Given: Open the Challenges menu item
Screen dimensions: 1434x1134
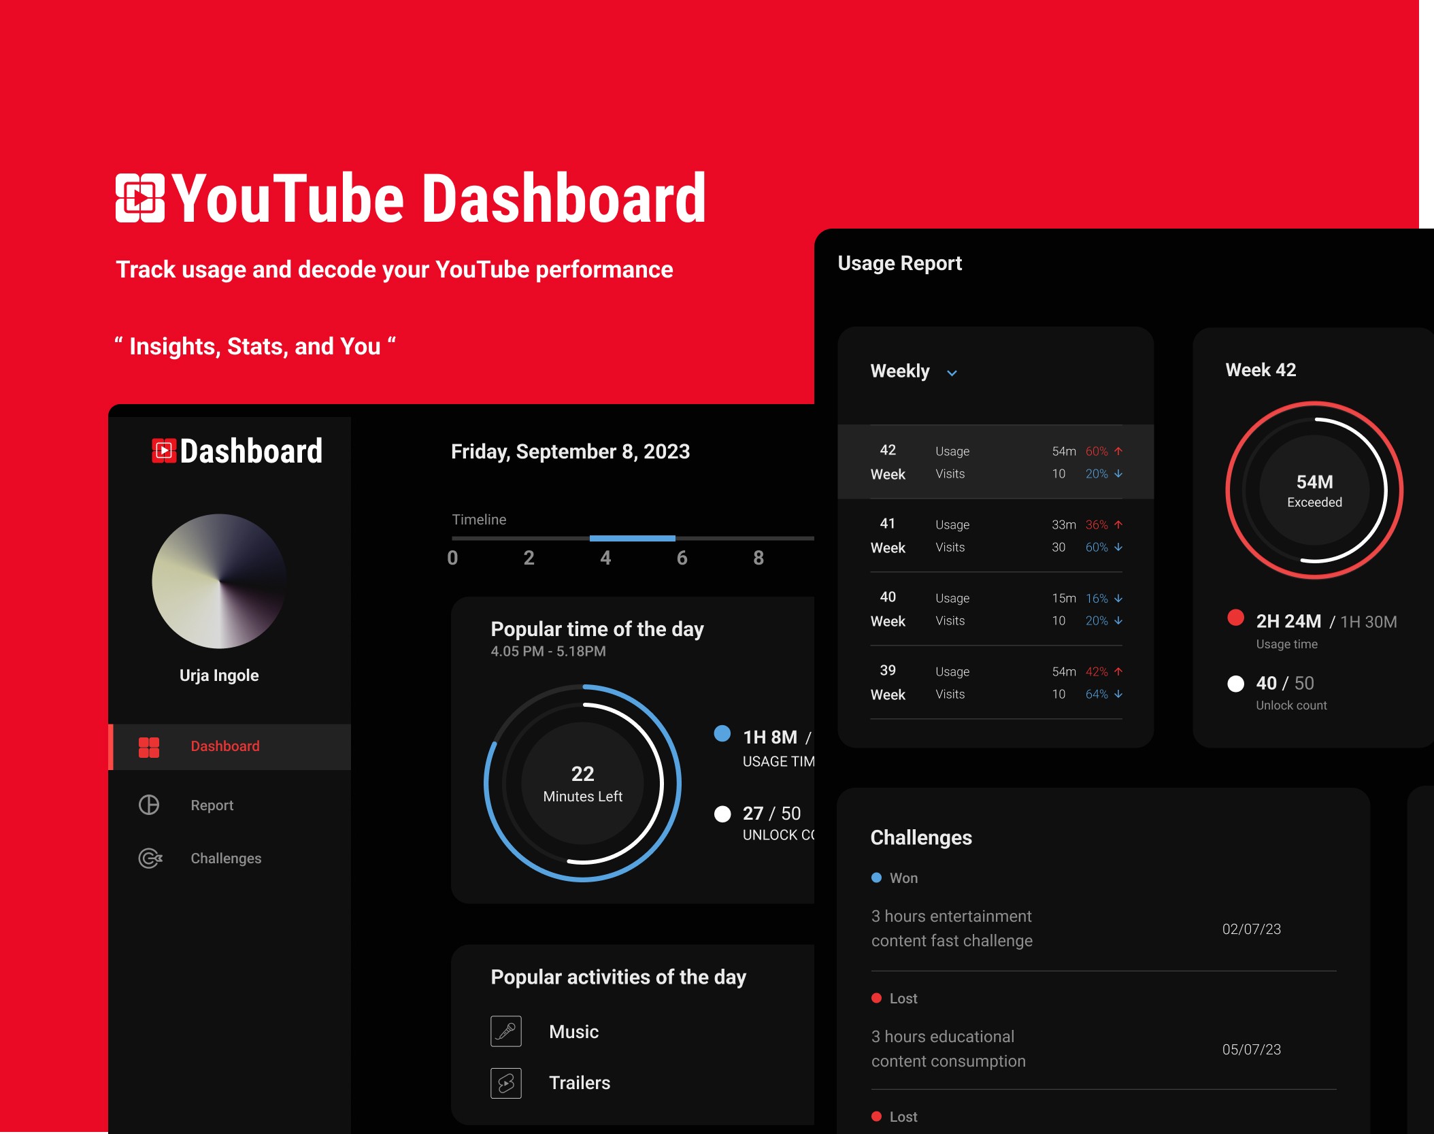Looking at the screenshot, I should pos(226,858).
